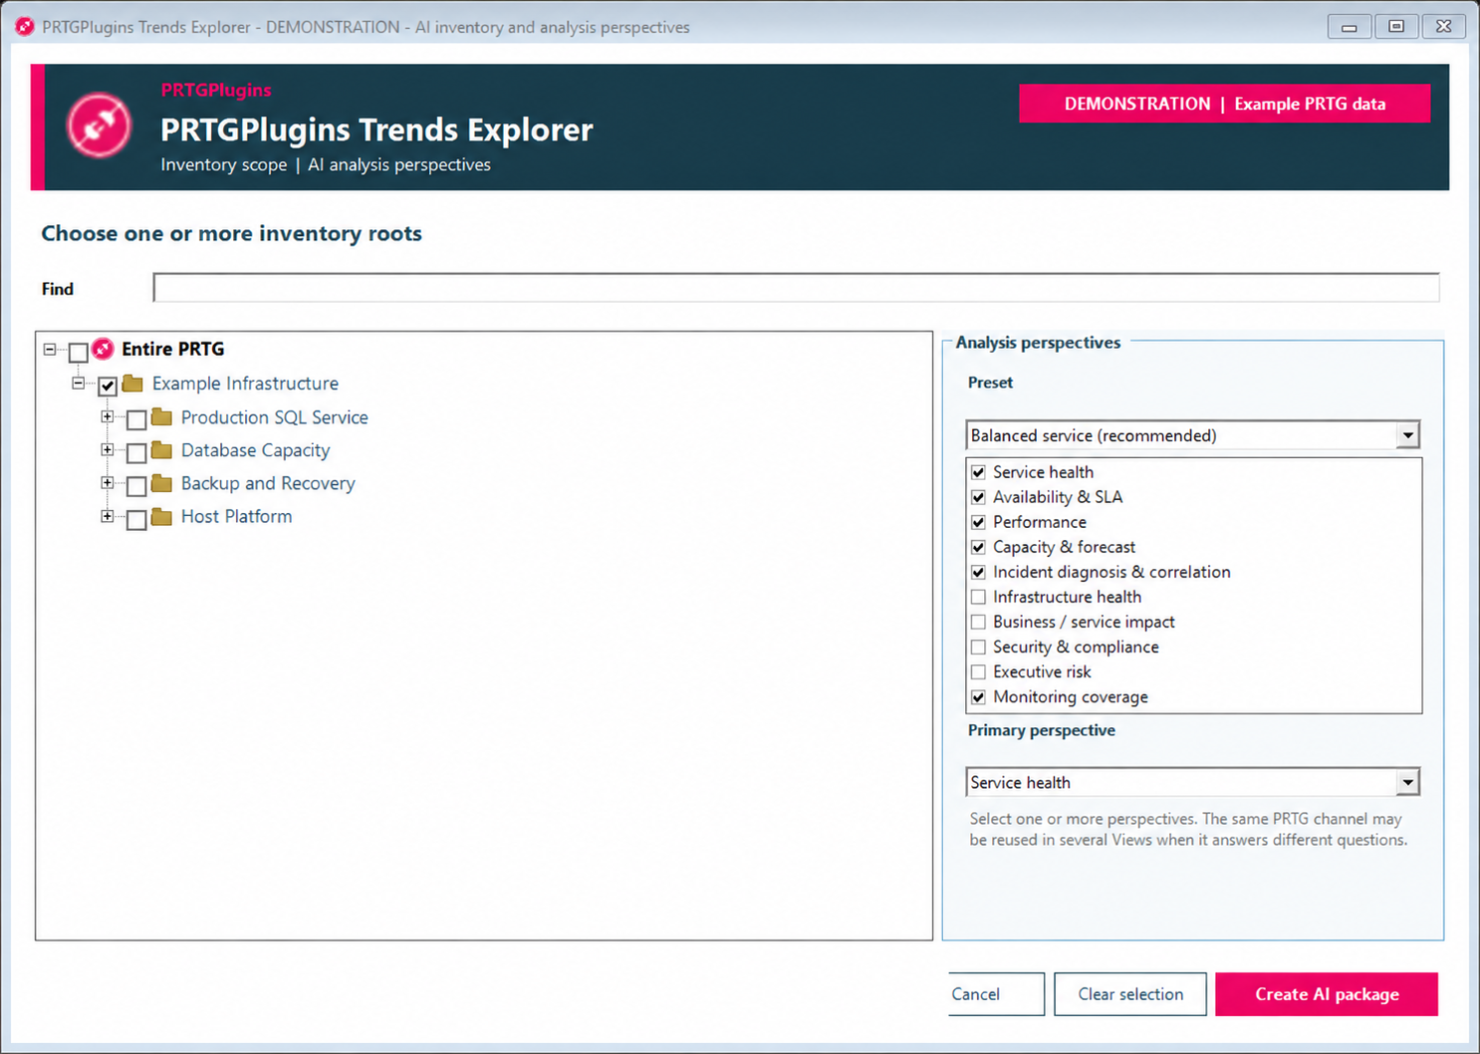Expand the Production SQL Service node

point(107,417)
